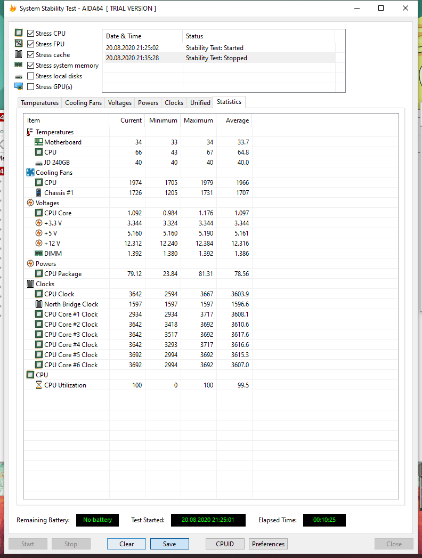Switch to the Temperatures tab
The width and height of the screenshot is (422, 558).
pos(39,102)
